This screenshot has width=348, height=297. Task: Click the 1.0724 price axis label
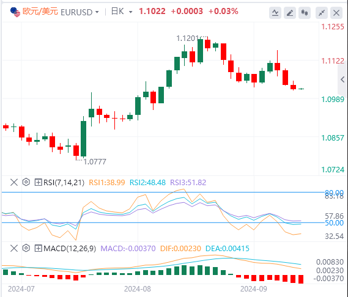coord(333,170)
